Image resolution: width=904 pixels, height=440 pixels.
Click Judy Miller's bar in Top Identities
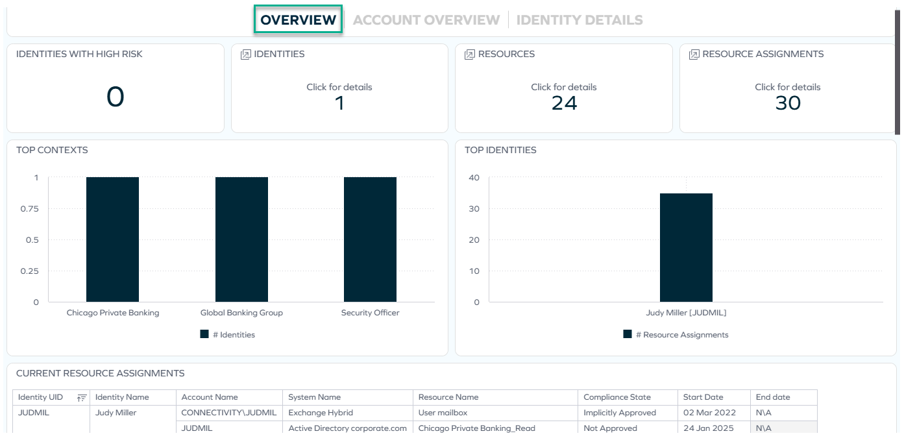(x=686, y=247)
